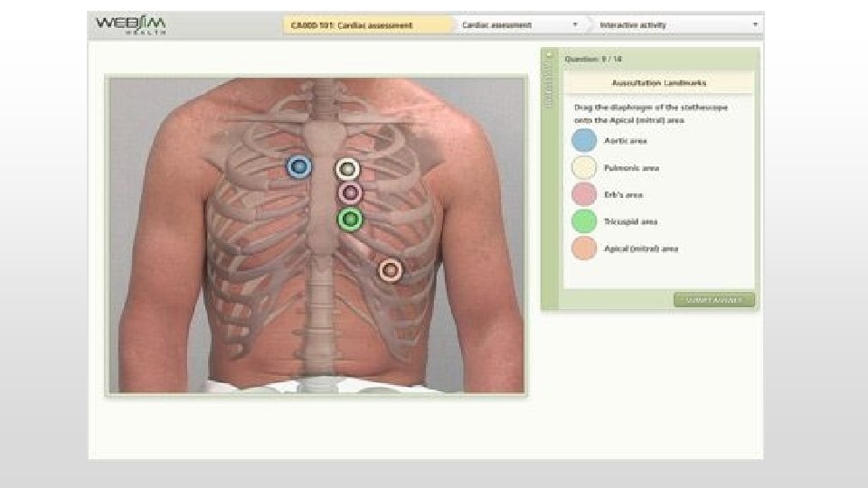This screenshot has width=868, height=488.
Task: Click the blue aortic stethoscope marker on chest
Action: (x=299, y=166)
